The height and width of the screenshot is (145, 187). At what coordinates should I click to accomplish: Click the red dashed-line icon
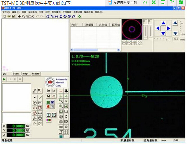point(61,91)
